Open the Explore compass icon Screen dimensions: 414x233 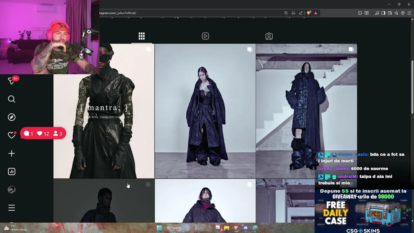coord(12,117)
